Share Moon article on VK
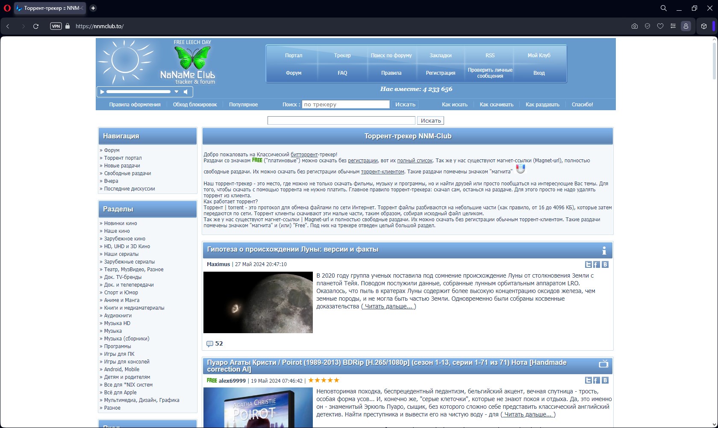The height and width of the screenshot is (428, 718). [x=605, y=265]
